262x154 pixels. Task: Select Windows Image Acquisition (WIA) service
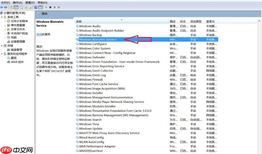pyautogui.click(x=102, y=89)
